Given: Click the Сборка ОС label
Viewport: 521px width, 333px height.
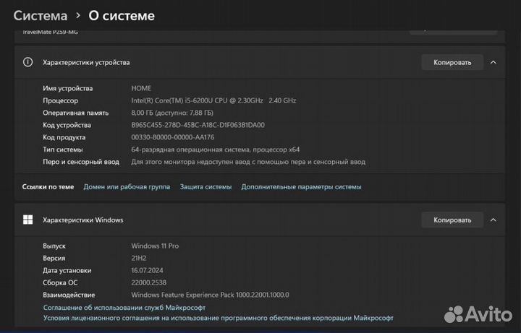Looking at the screenshot, I should click(60, 282).
